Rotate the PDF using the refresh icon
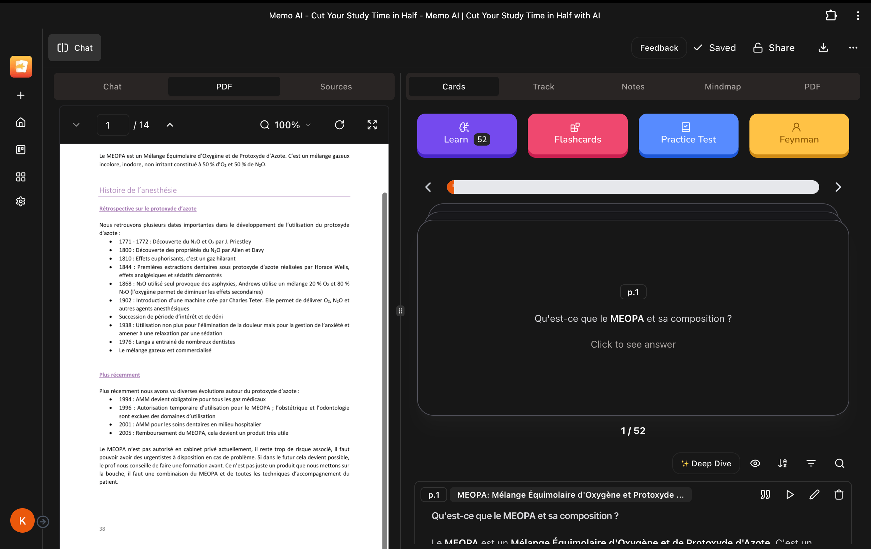871x549 pixels. click(x=339, y=125)
